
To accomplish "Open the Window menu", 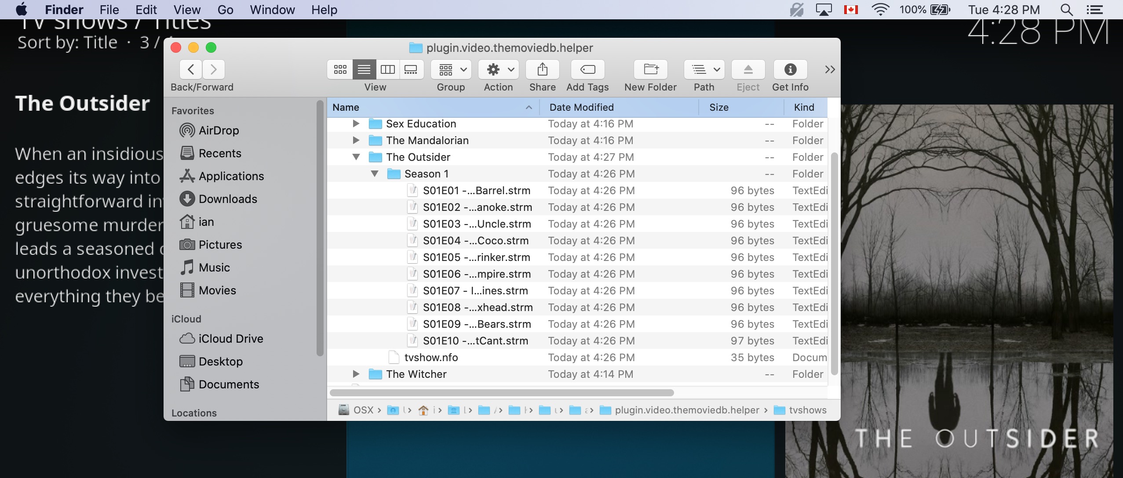I will 272,9.
